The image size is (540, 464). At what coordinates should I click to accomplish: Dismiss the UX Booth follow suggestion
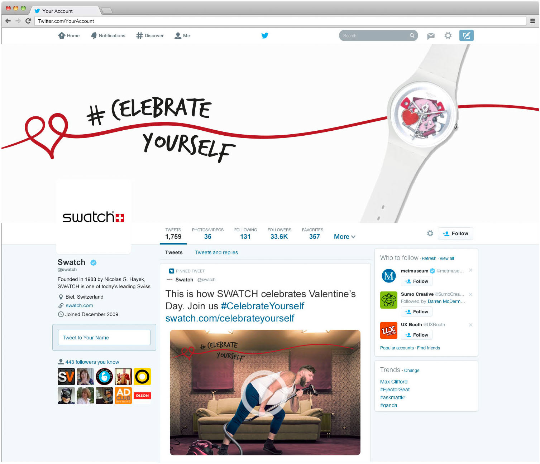470,325
